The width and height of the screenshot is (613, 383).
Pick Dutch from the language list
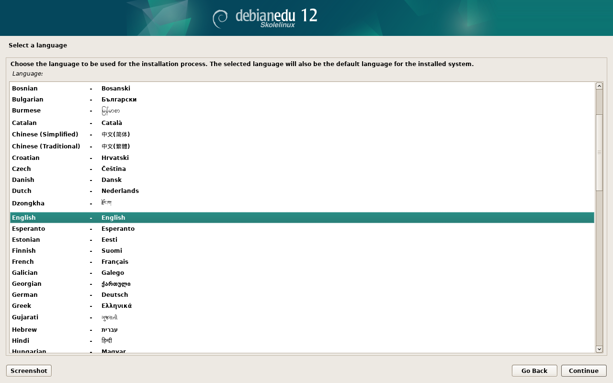(x=22, y=191)
